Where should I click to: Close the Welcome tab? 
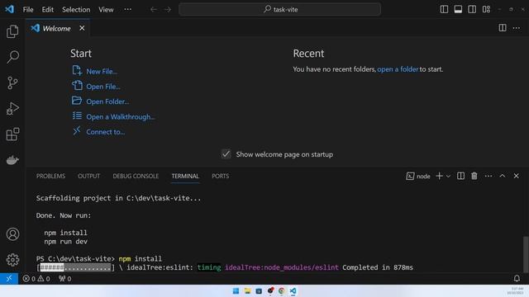coord(82,28)
